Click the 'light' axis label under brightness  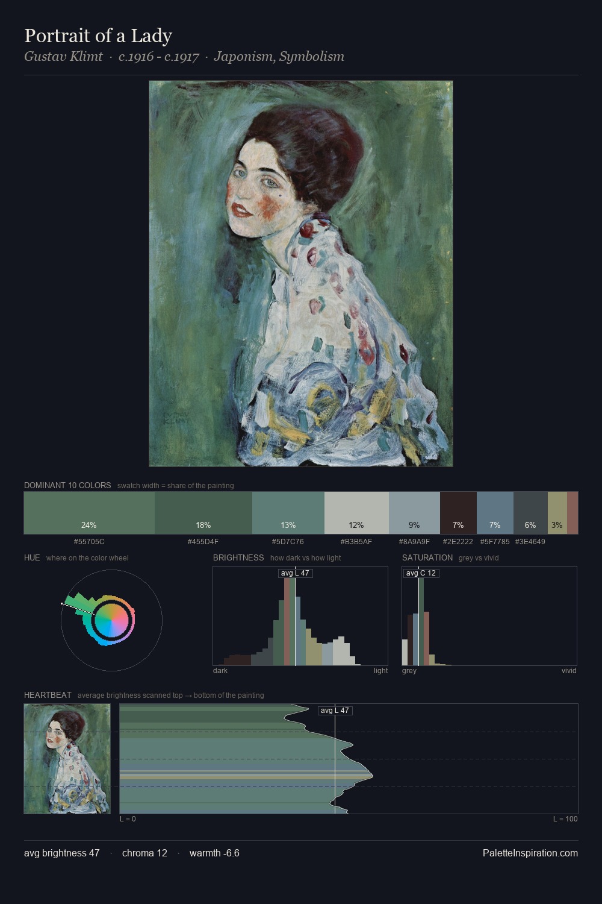coord(380,671)
